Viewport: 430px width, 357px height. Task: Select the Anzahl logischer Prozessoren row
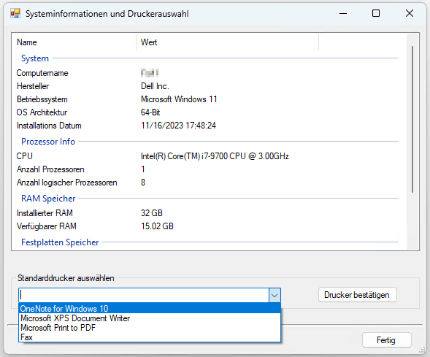210,183
